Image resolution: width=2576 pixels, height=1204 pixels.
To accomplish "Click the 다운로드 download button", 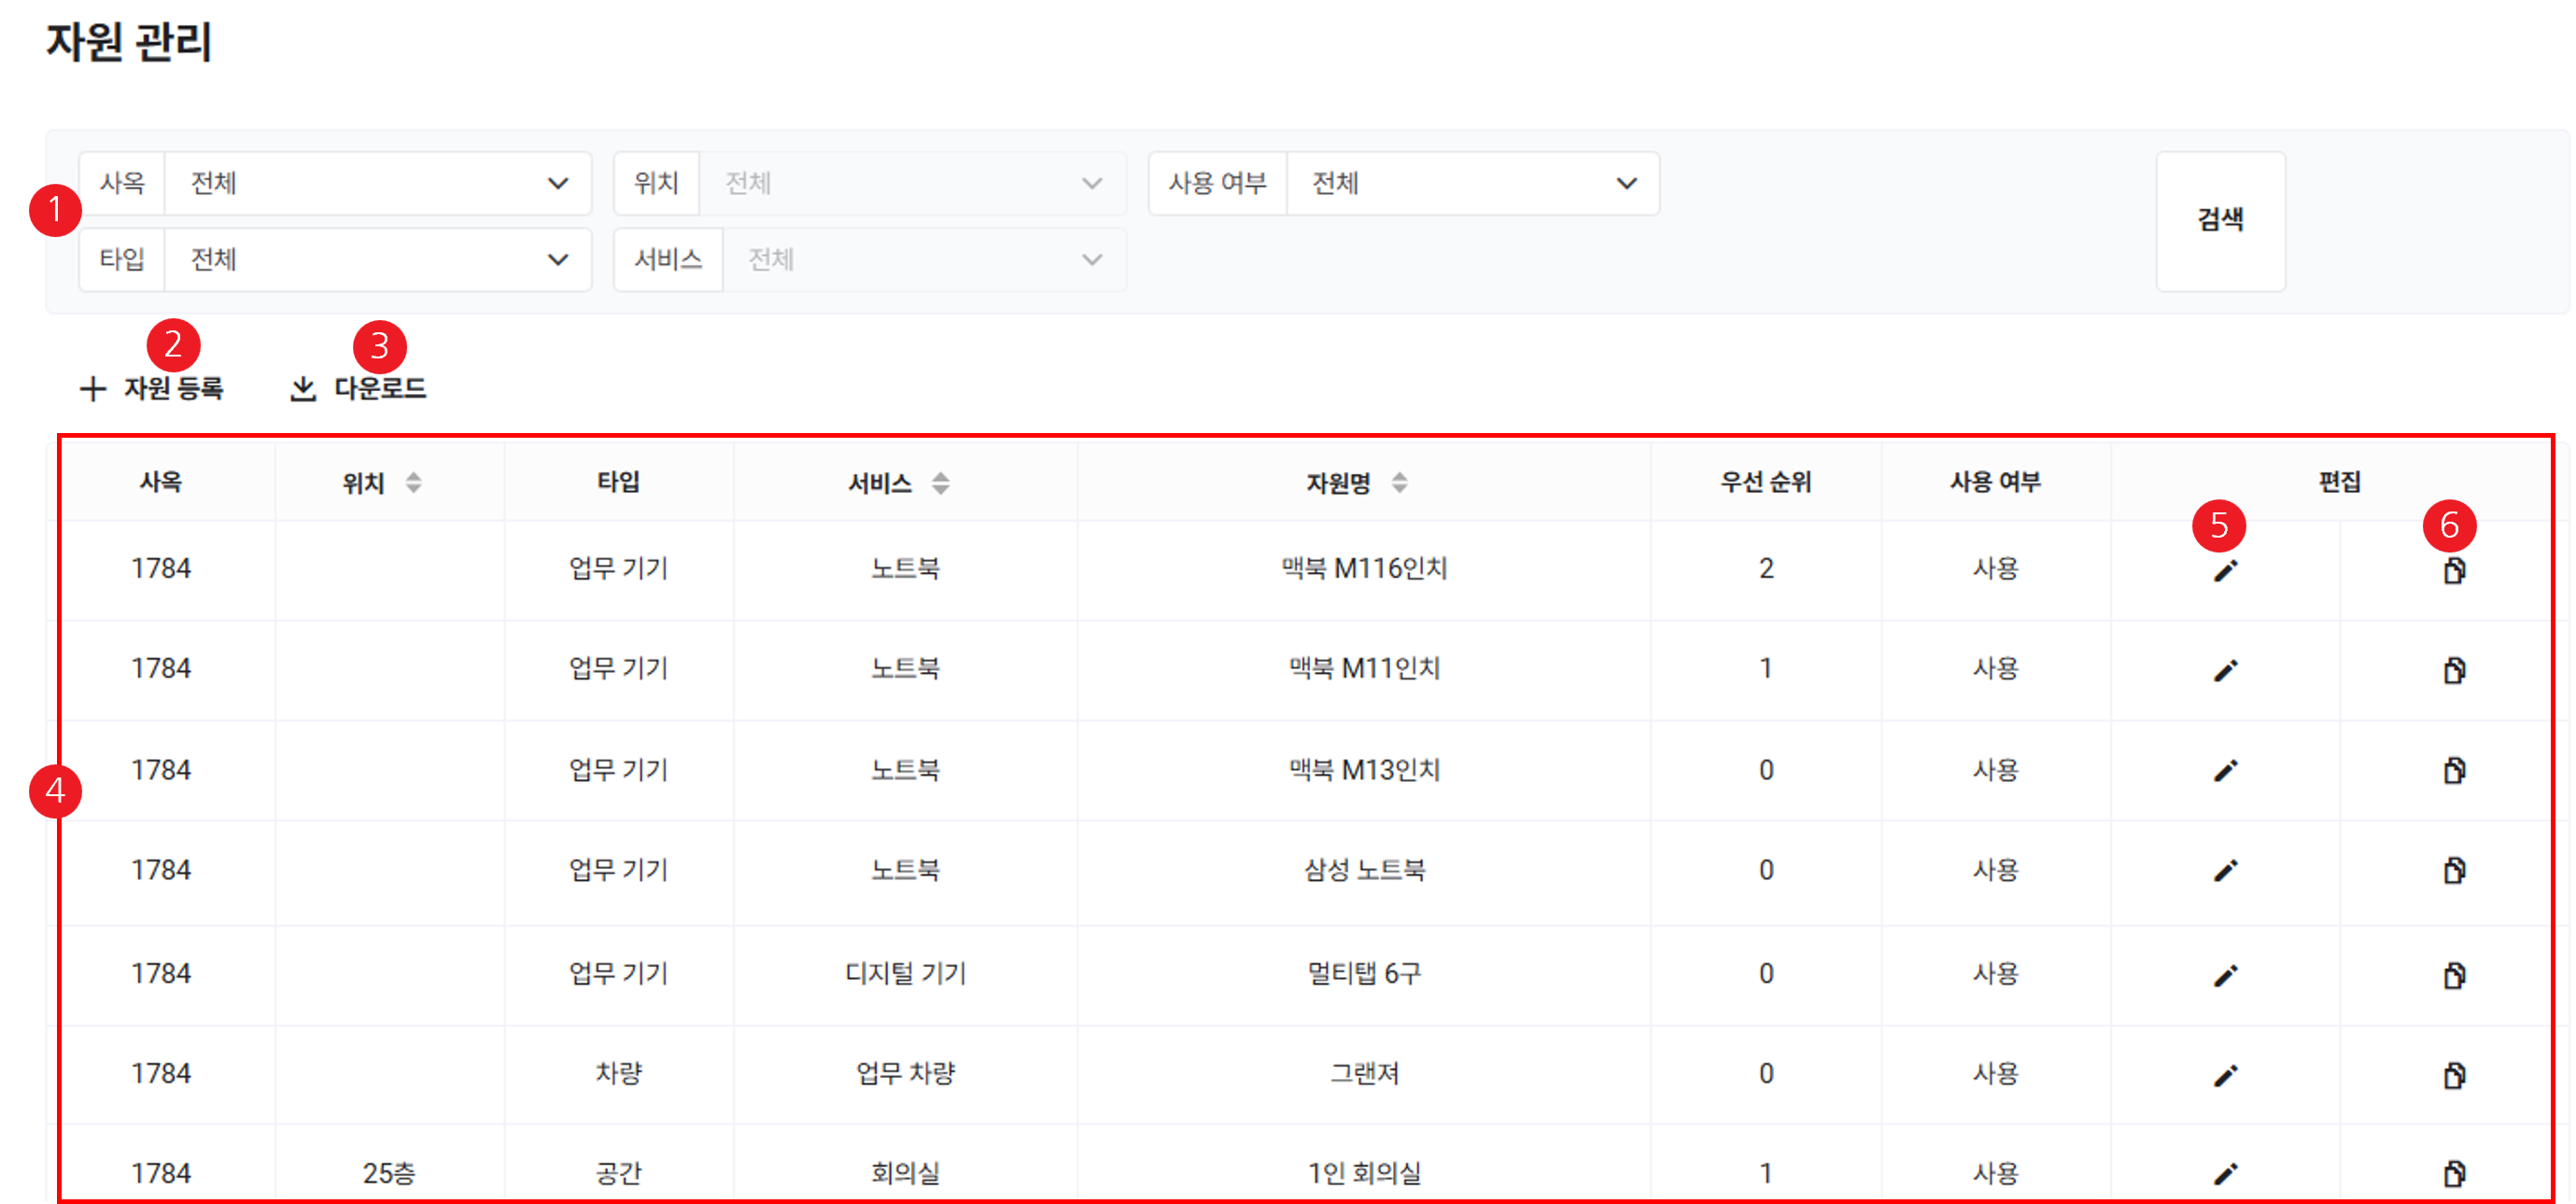I will pyautogui.click(x=359, y=389).
